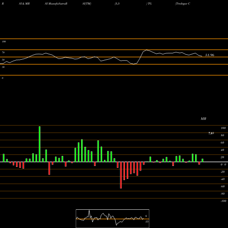This screenshot has width=228, height=228.
Task: Click the -60 label on MR axis
Action: [223, 187]
